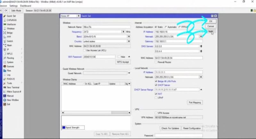The image size is (256, 139).
Task: Open Wireless Clients column selector dropdown
Action: click(x=129, y=84)
